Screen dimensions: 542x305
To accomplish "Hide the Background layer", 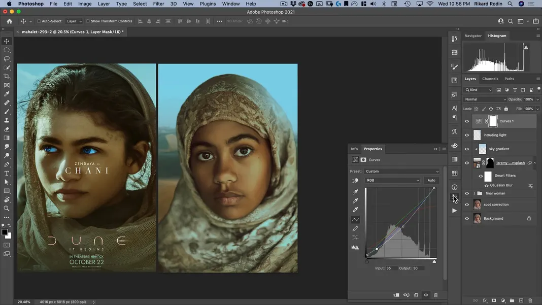I will click(467, 219).
